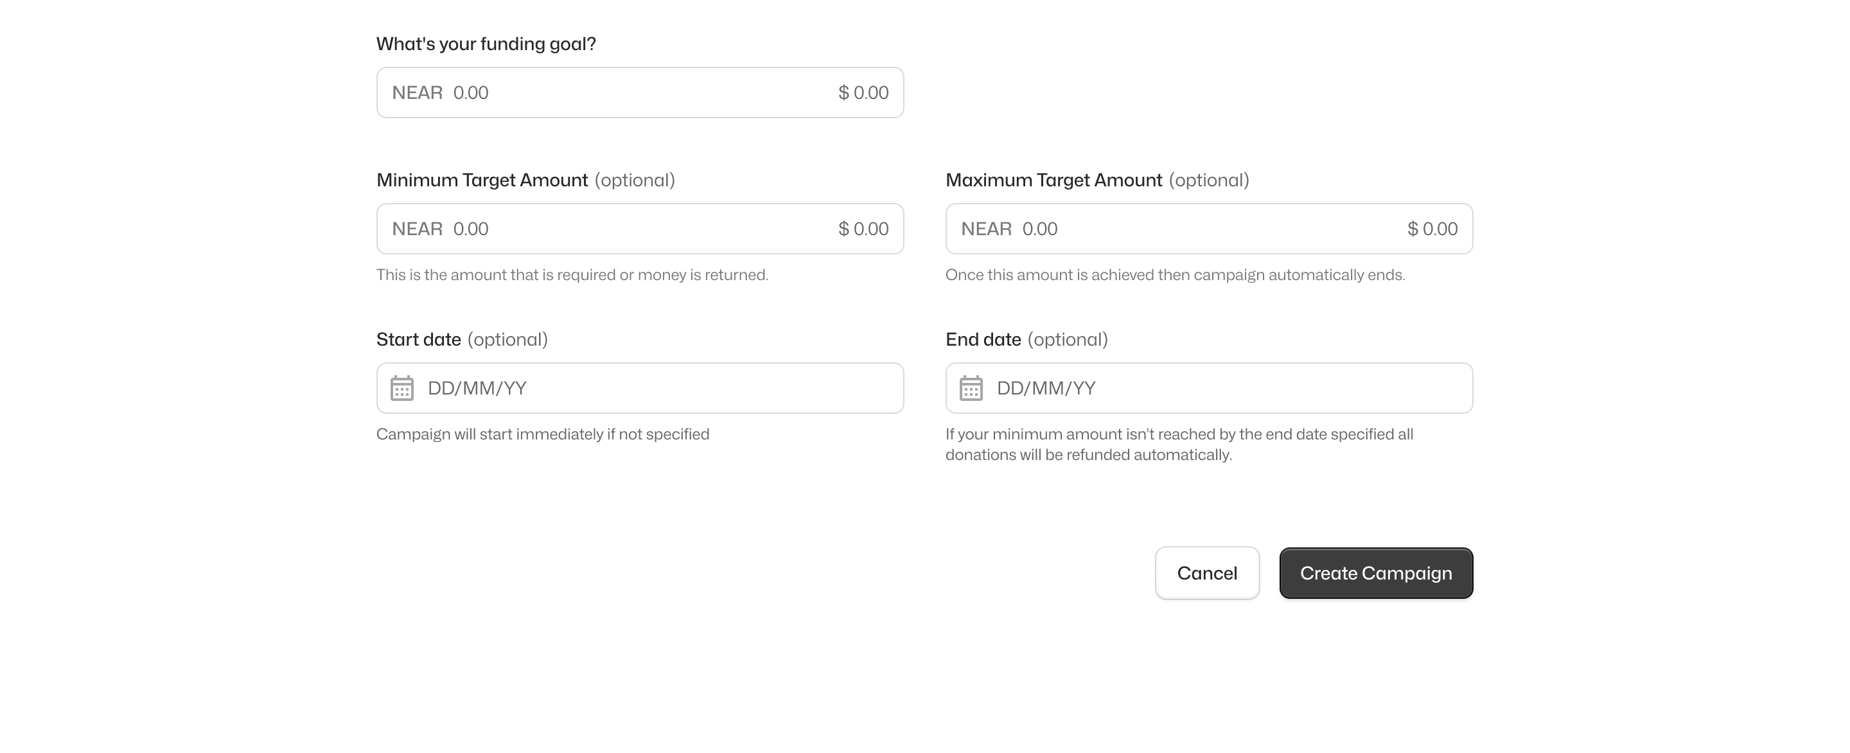Click the Start date DD/MM/YY field
Viewport: 1850px width, 753px height.
tap(646, 388)
